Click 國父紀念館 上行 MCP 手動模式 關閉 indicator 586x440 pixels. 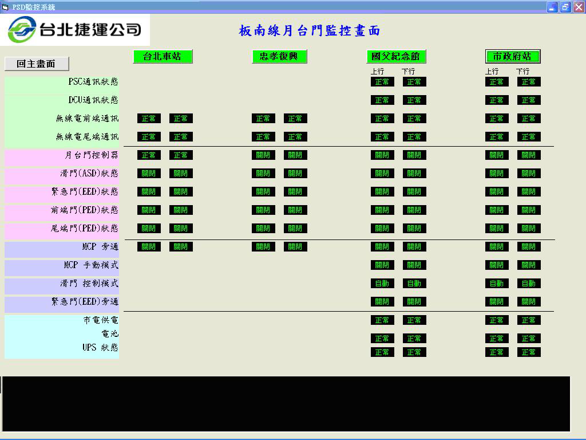click(382, 265)
